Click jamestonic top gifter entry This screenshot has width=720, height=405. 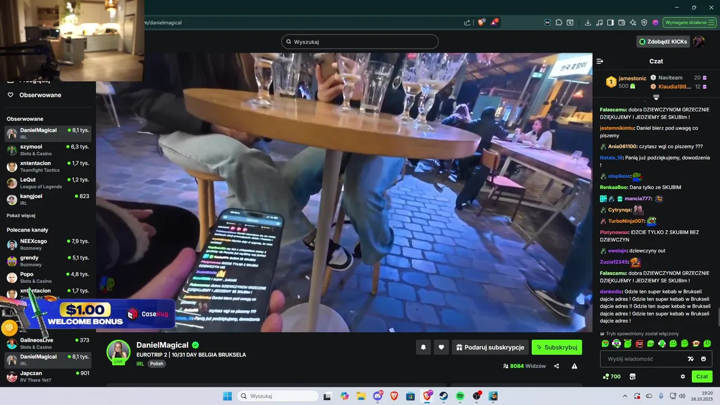point(625,82)
